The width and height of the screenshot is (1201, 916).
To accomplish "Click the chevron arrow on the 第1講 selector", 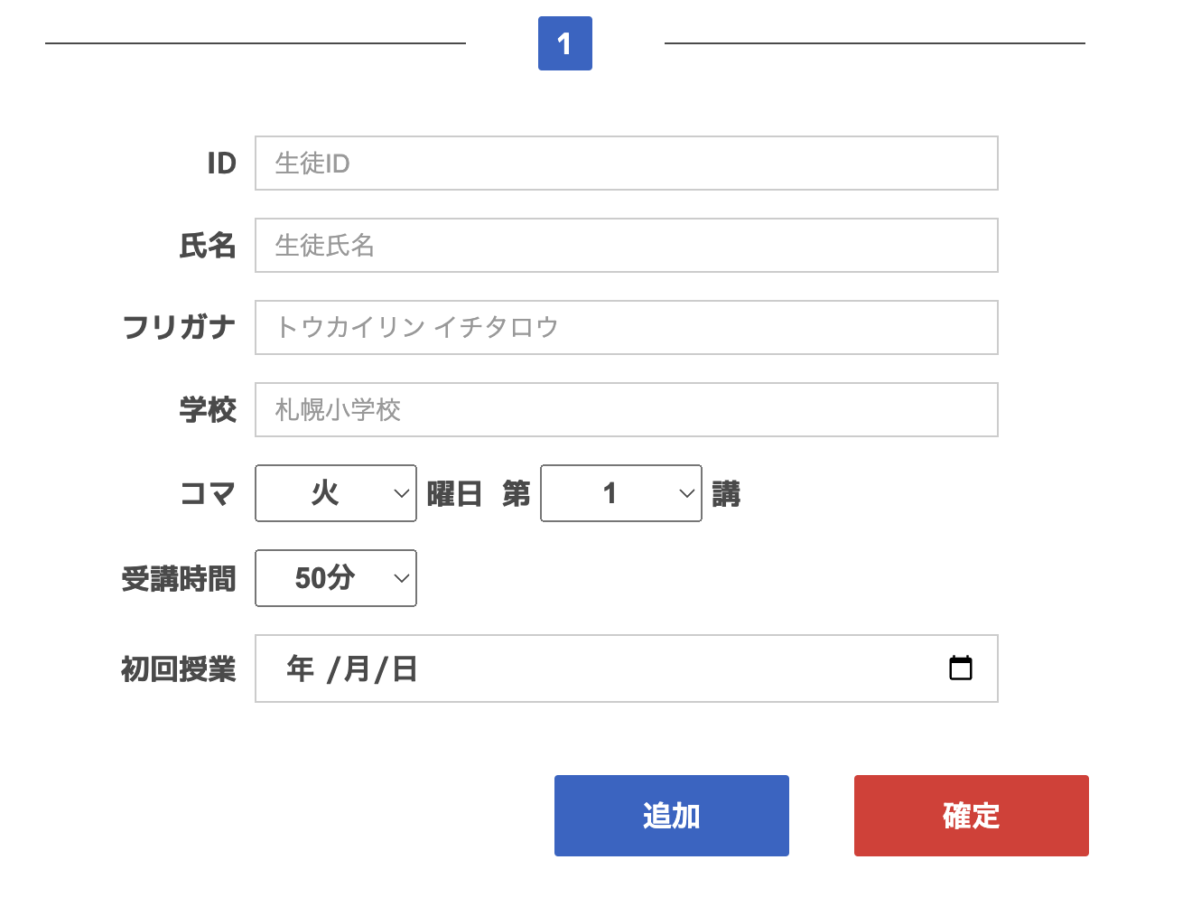I will (x=686, y=493).
